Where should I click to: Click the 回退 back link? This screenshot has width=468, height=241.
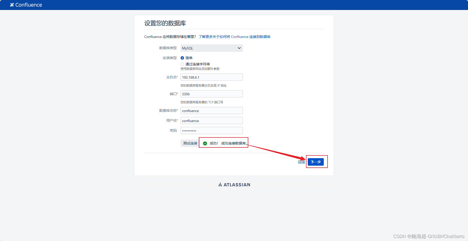(301, 162)
